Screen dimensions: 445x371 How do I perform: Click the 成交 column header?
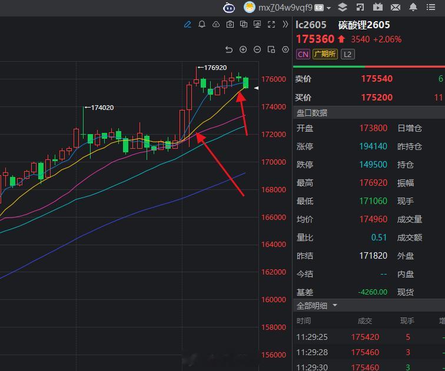point(365,321)
